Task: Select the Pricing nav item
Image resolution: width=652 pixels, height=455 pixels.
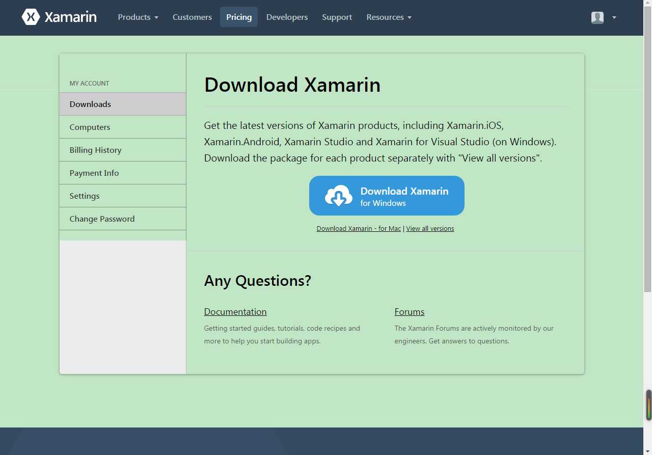Action: 239,17
